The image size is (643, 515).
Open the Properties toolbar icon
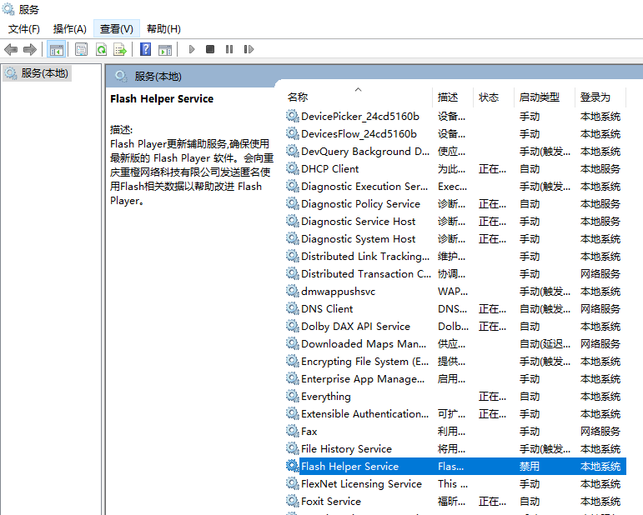(81, 50)
